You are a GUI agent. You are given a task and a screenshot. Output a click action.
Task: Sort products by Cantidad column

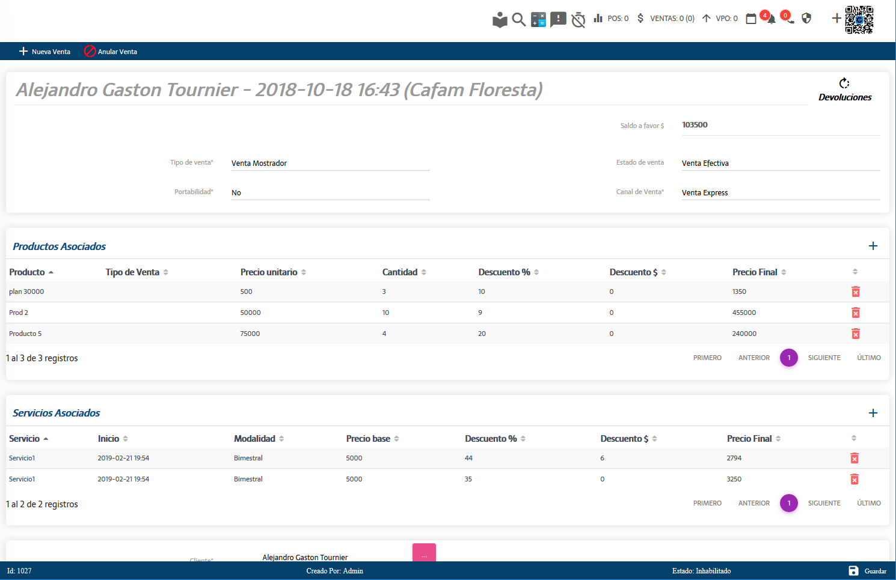tap(404, 272)
